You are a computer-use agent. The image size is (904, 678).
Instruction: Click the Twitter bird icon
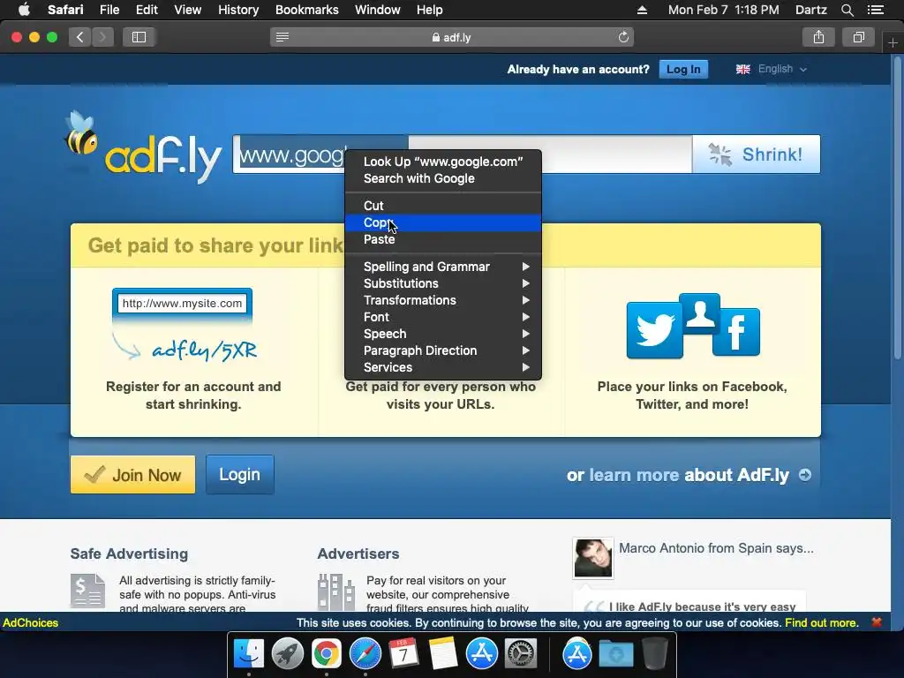tap(654, 329)
